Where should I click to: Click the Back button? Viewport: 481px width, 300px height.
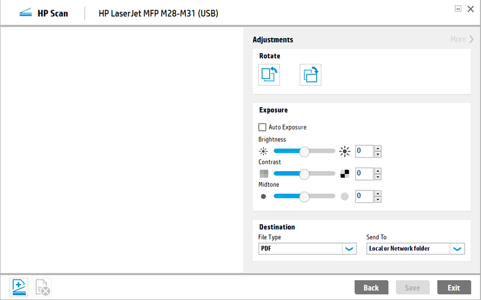[371, 287]
